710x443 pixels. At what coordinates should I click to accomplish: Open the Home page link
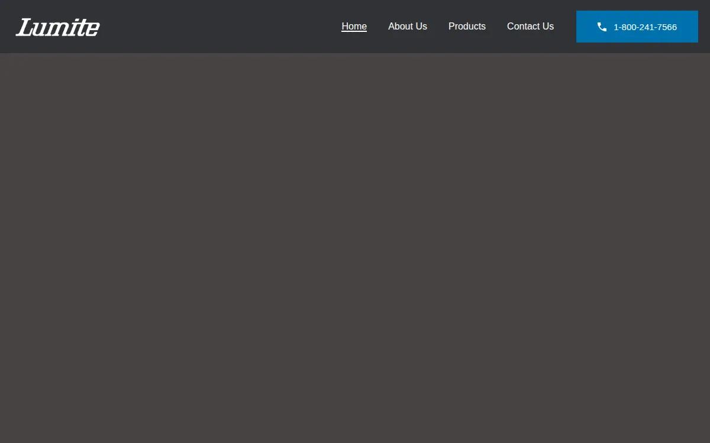coord(354,27)
